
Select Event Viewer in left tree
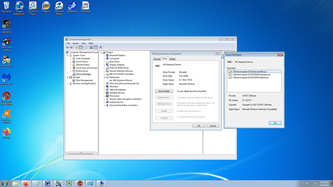pos(82,62)
